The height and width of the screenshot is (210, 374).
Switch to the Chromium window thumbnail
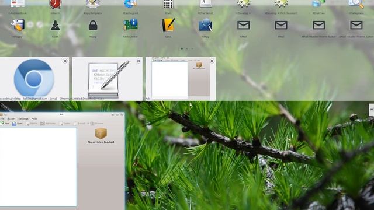tap(34, 79)
